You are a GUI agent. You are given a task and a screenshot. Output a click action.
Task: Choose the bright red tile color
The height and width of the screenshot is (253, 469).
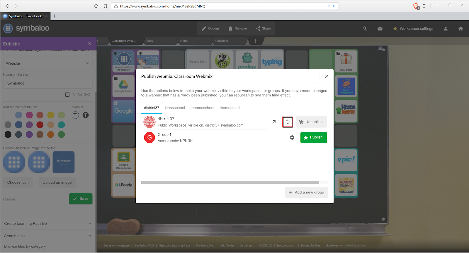coord(40,125)
